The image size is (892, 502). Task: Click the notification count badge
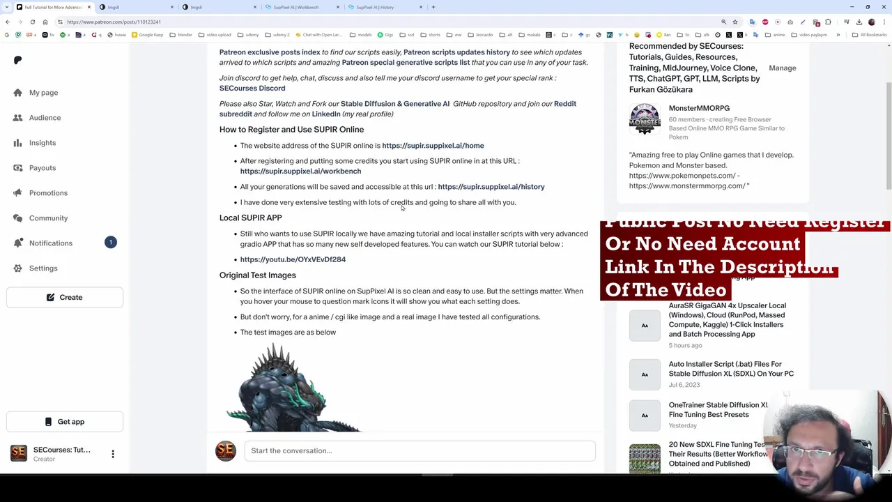click(x=110, y=242)
